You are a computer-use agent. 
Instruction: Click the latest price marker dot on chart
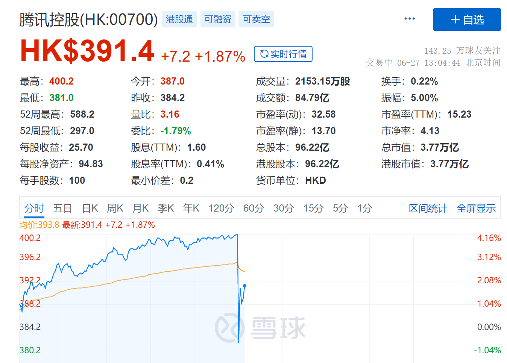coord(245,286)
